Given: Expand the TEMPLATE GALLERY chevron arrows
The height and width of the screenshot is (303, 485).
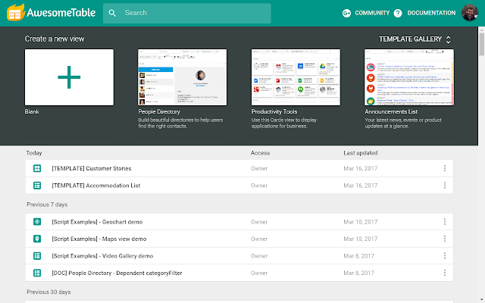Looking at the screenshot, I should (x=448, y=39).
